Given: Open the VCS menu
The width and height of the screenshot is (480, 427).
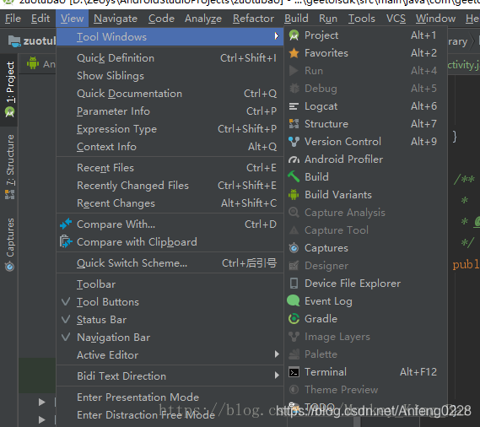Looking at the screenshot, I should tap(396, 19).
